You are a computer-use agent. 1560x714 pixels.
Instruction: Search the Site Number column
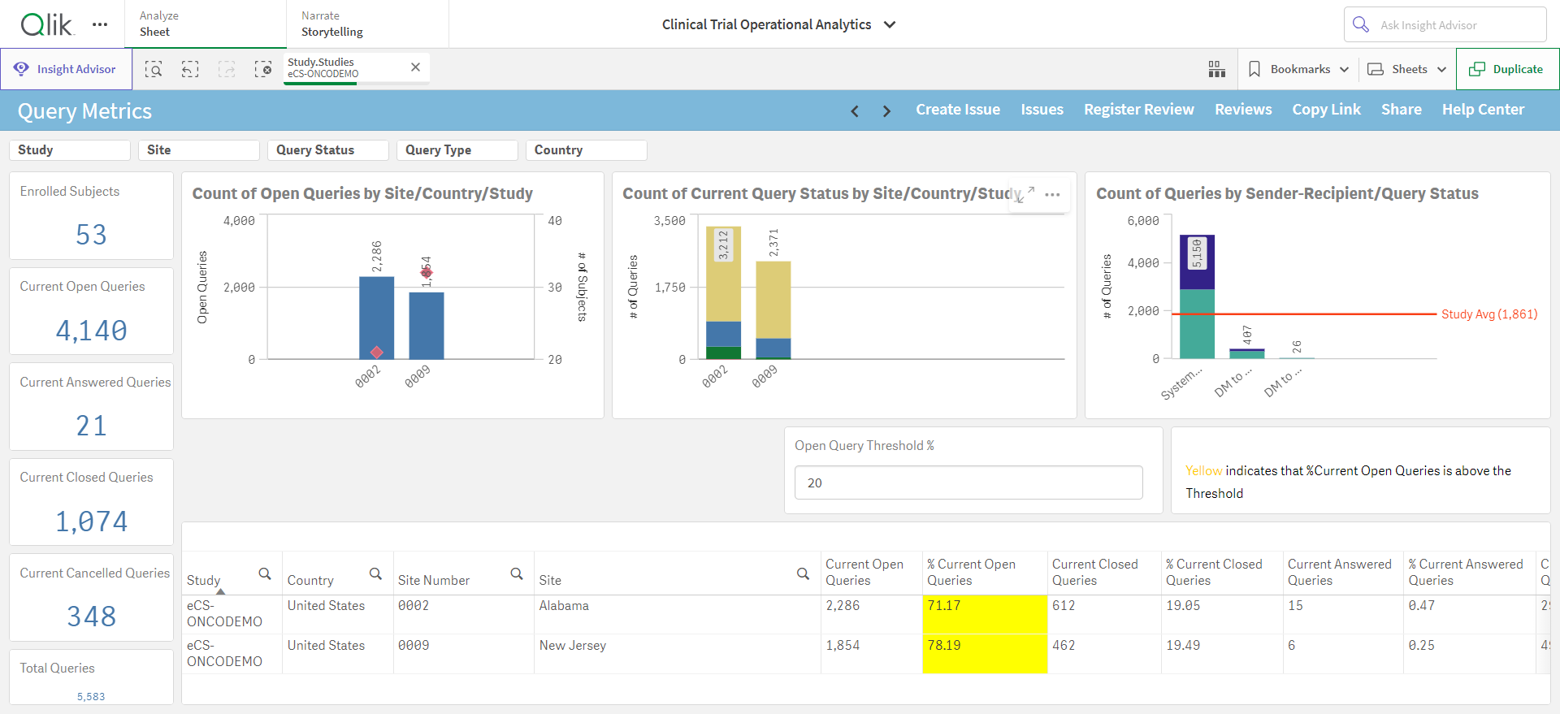tap(517, 573)
